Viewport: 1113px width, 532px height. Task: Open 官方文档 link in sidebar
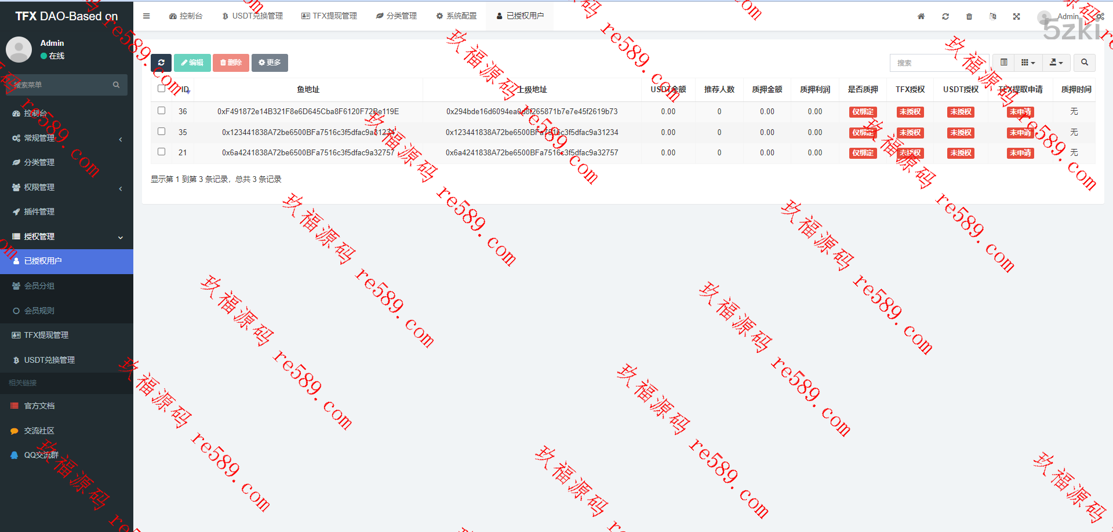pyautogui.click(x=39, y=406)
